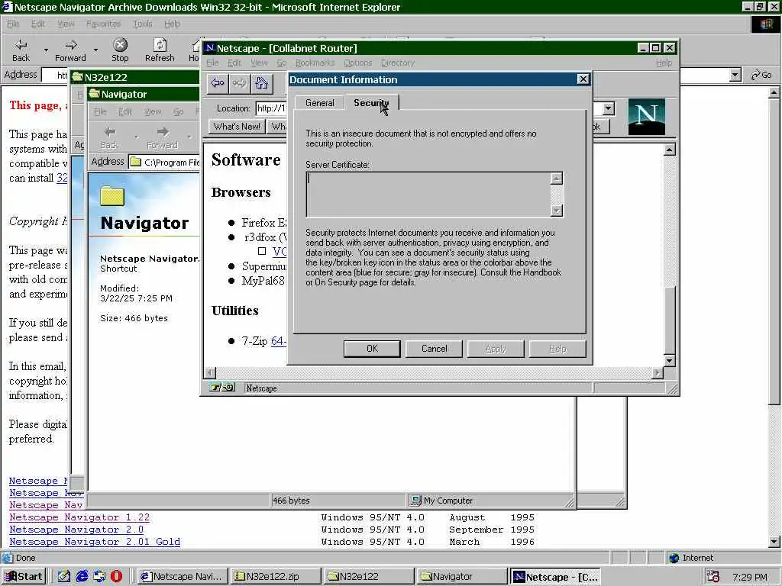Launch Internet Explorer from the quick launch bar

click(x=82, y=577)
